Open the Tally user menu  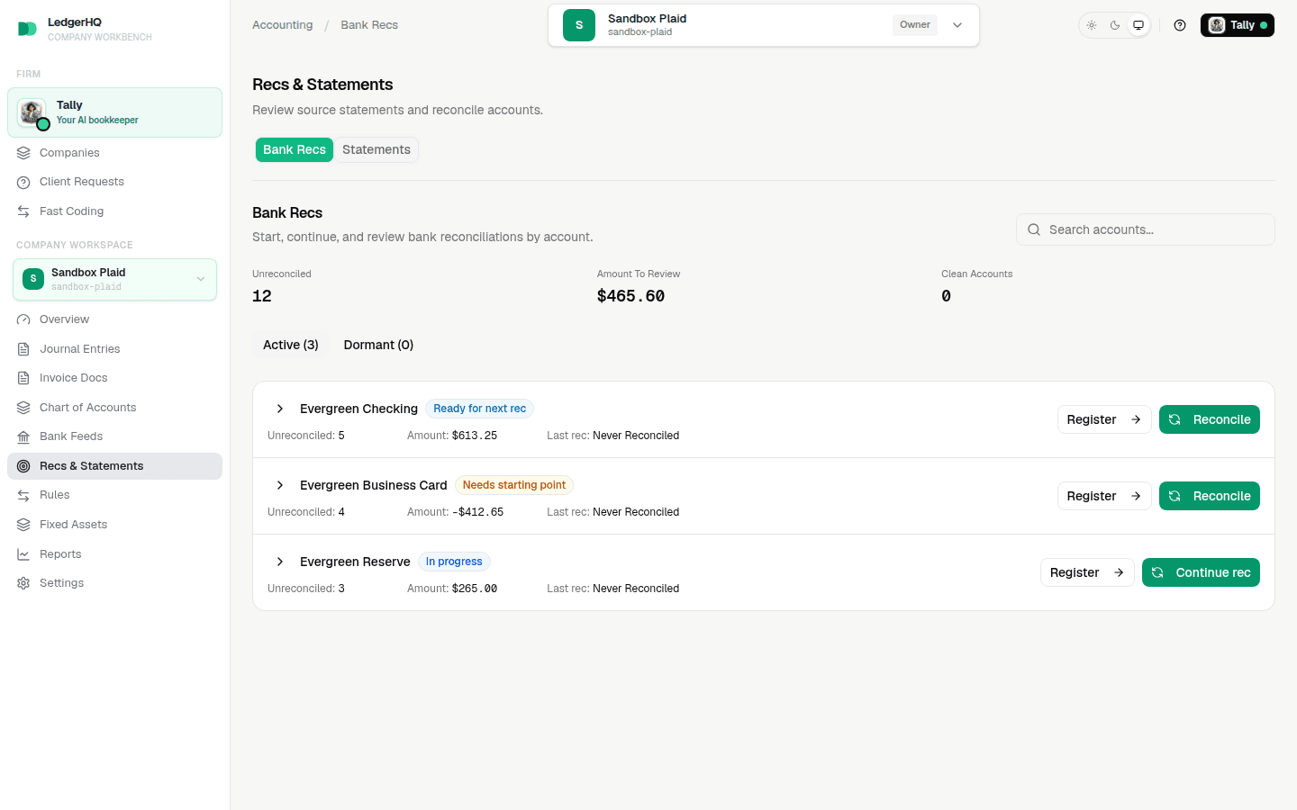pos(1238,25)
